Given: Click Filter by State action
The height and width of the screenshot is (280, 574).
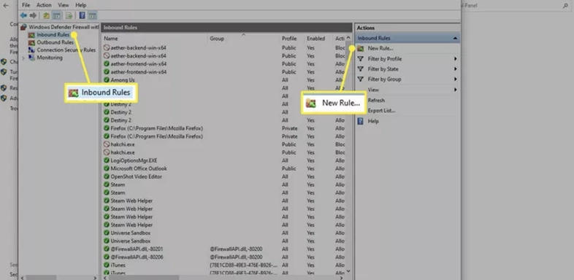Looking at the screenshot, I should point(383,69).
